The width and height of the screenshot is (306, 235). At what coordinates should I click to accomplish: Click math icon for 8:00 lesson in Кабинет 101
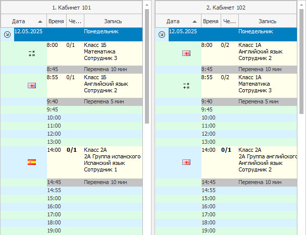[32, 53]
